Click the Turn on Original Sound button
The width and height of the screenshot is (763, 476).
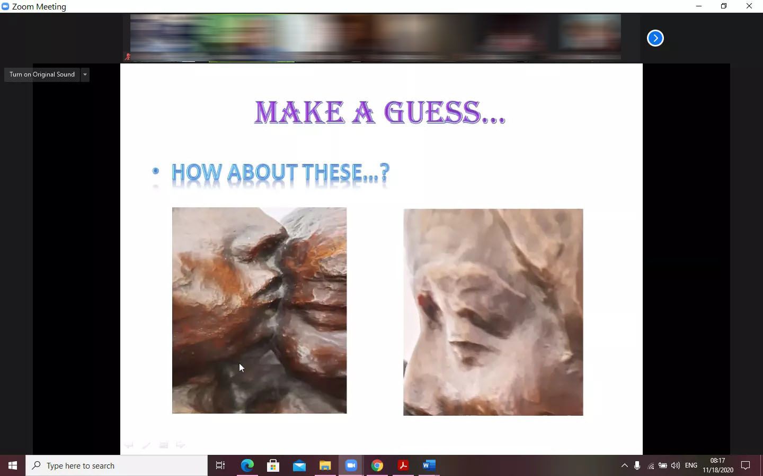[42, 75]
